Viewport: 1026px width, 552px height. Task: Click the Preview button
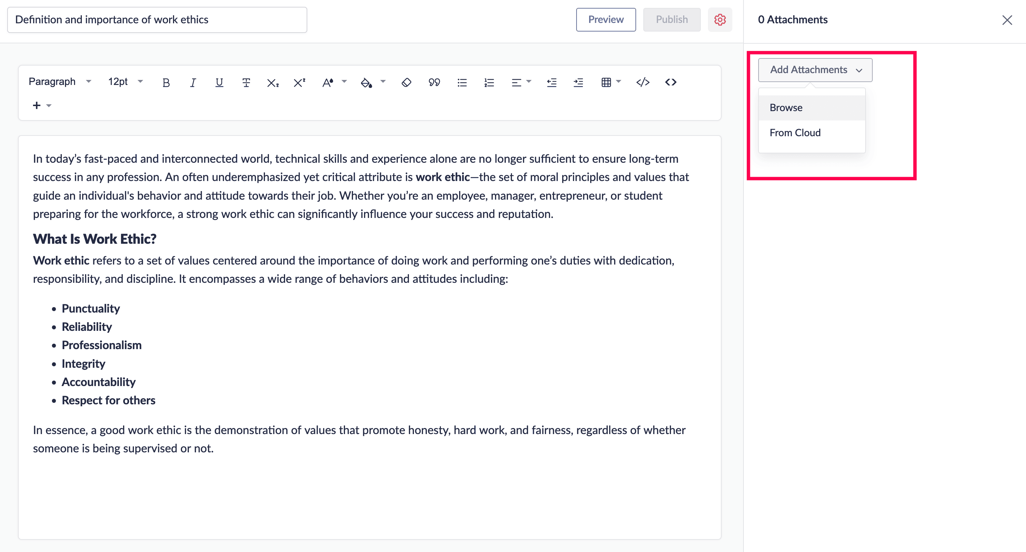pos(605,19)
